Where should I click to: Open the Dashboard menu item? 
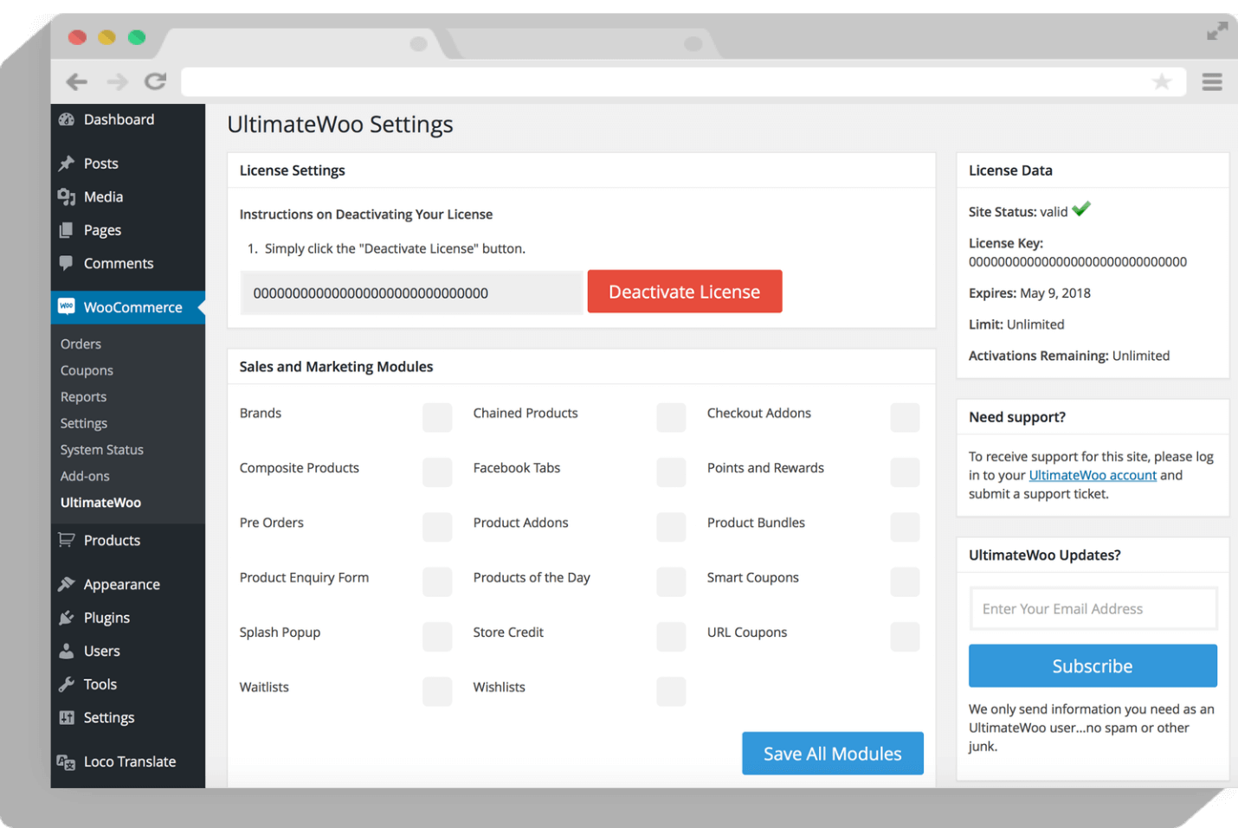tap(128, 119)
